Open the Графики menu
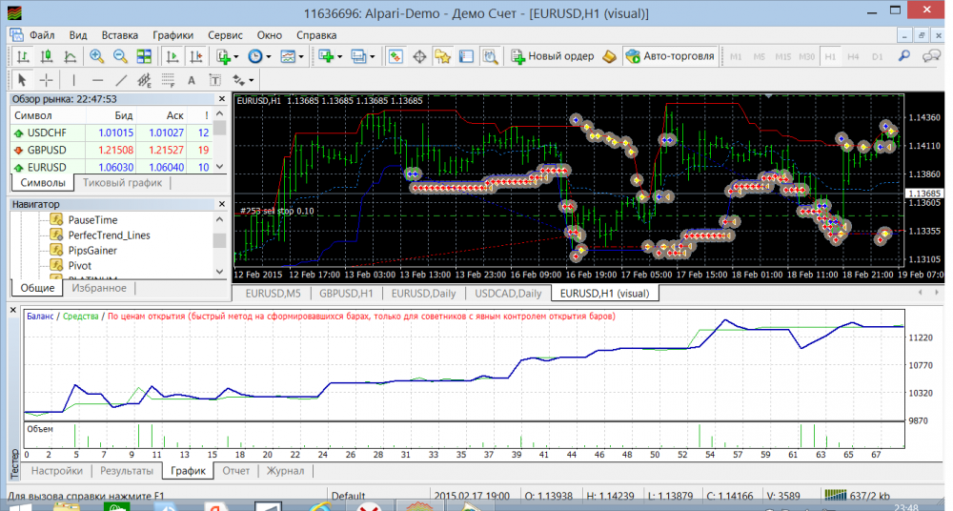This screenshot has height=511, width=953. (x=173, y=35)
